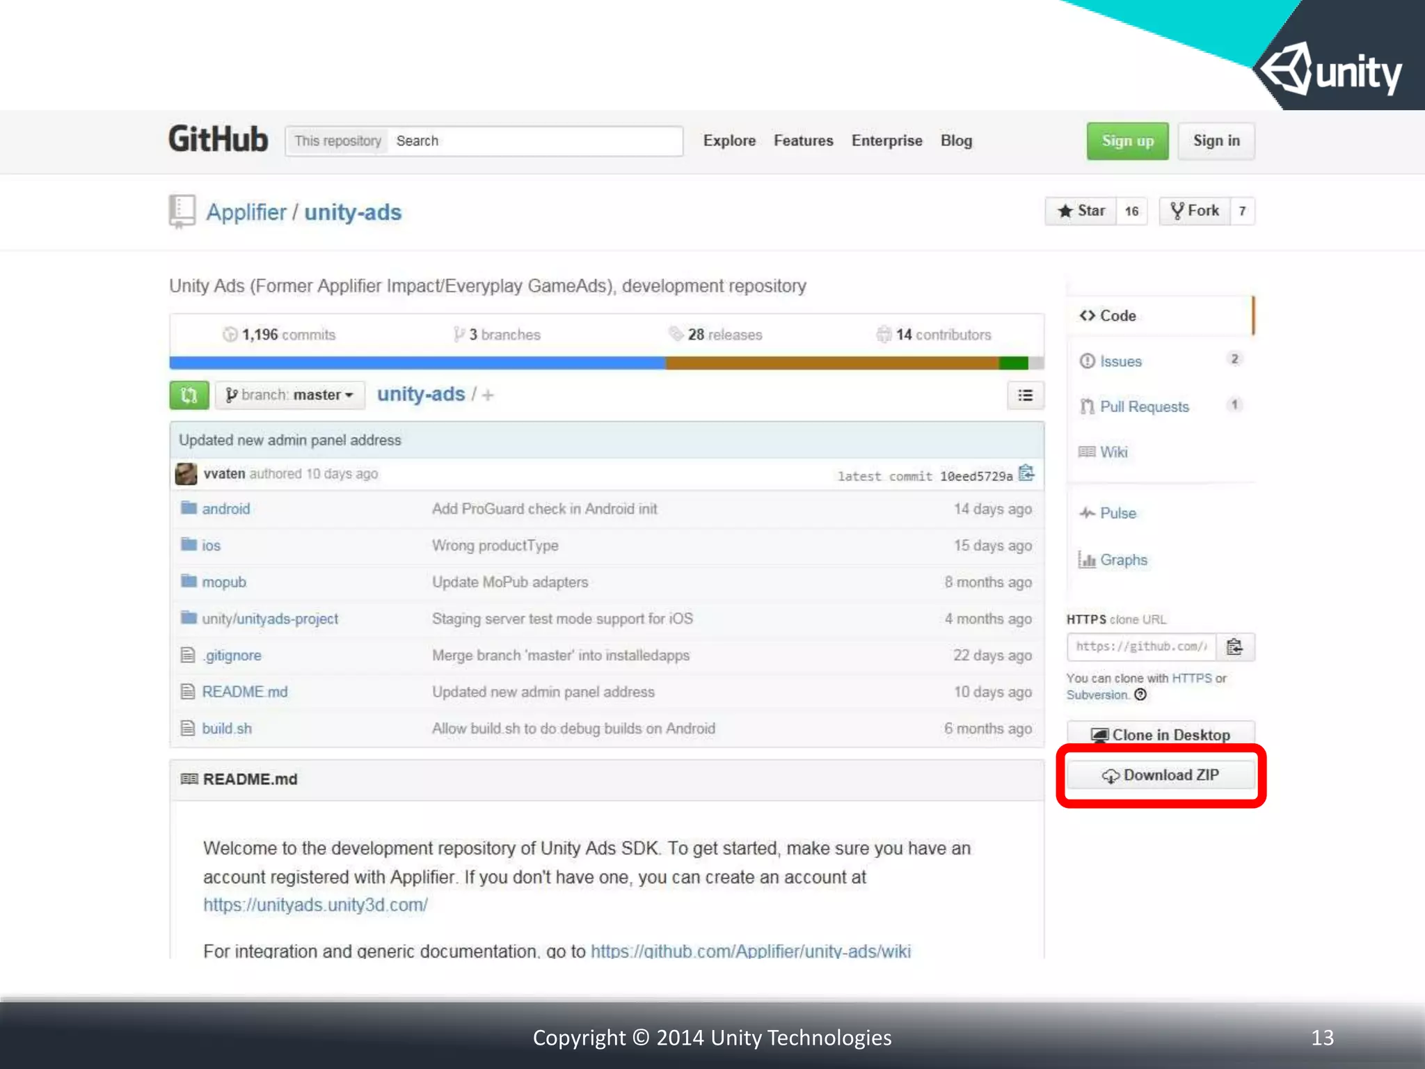This screenshot has width=1425, height=1069.
Task: Click the language breakdown color bar
Action: (x=605, y=363)
